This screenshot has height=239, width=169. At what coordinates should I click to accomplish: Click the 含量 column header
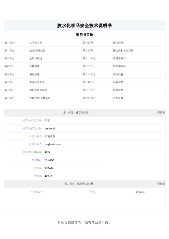point(93,192)
